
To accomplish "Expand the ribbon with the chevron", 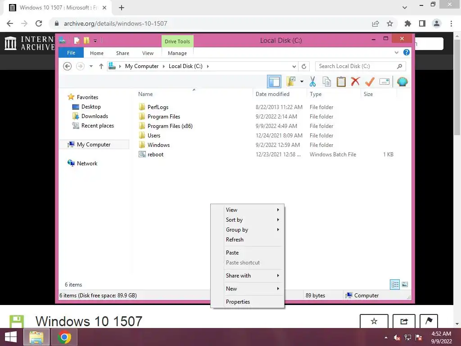I will [396, 53].
